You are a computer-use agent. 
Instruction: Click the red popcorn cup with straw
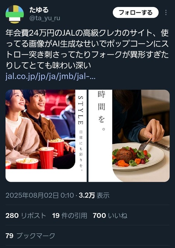(x=47, y=157)
